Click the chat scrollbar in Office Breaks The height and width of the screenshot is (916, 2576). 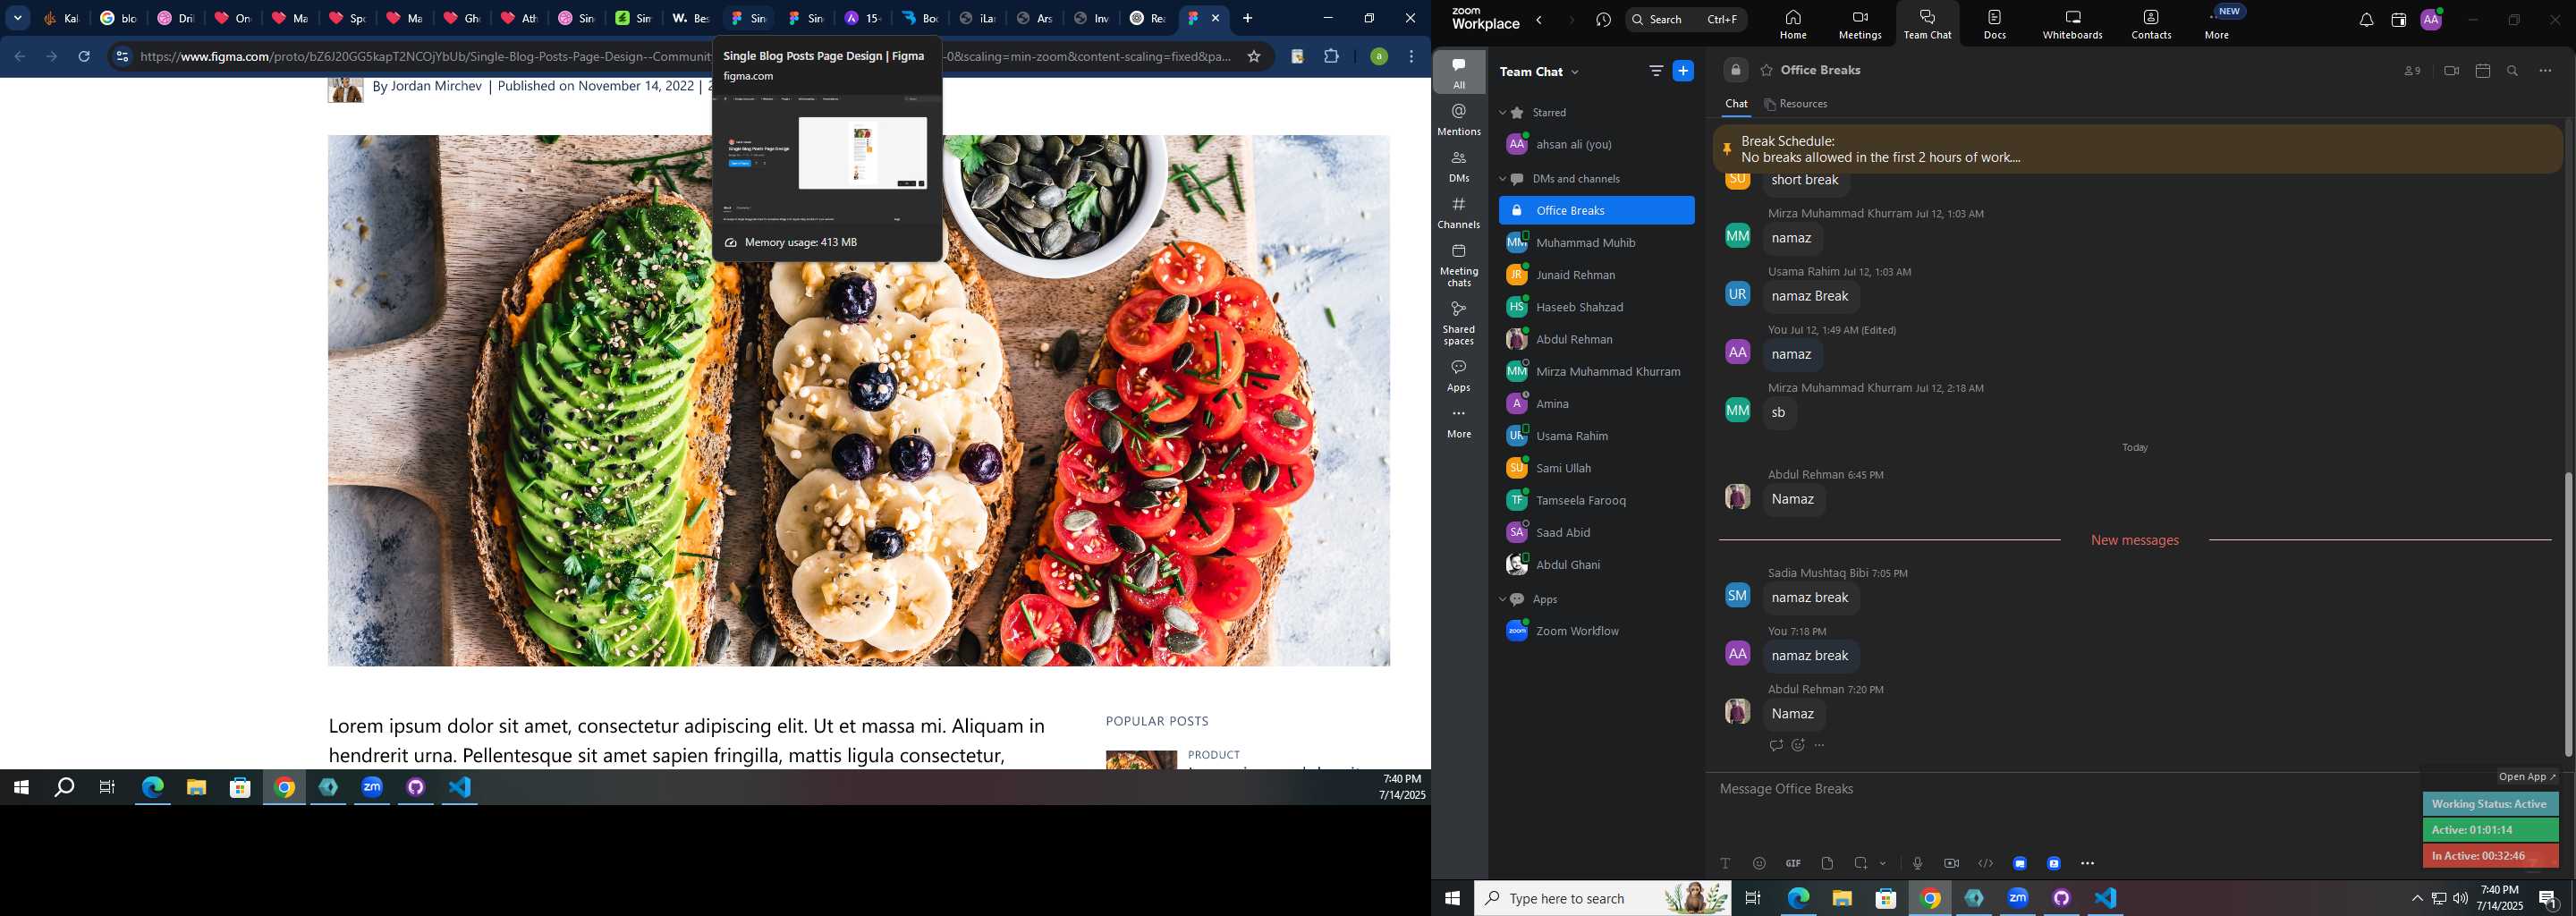[2567, 613]
